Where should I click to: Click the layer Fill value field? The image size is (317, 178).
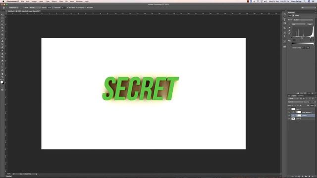point(312,105)
